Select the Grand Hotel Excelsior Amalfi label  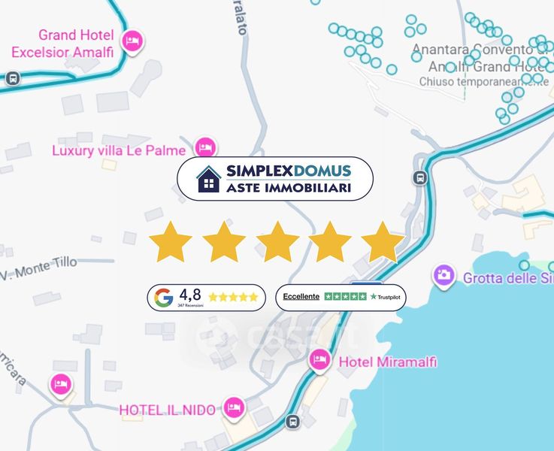click(62, 44)
